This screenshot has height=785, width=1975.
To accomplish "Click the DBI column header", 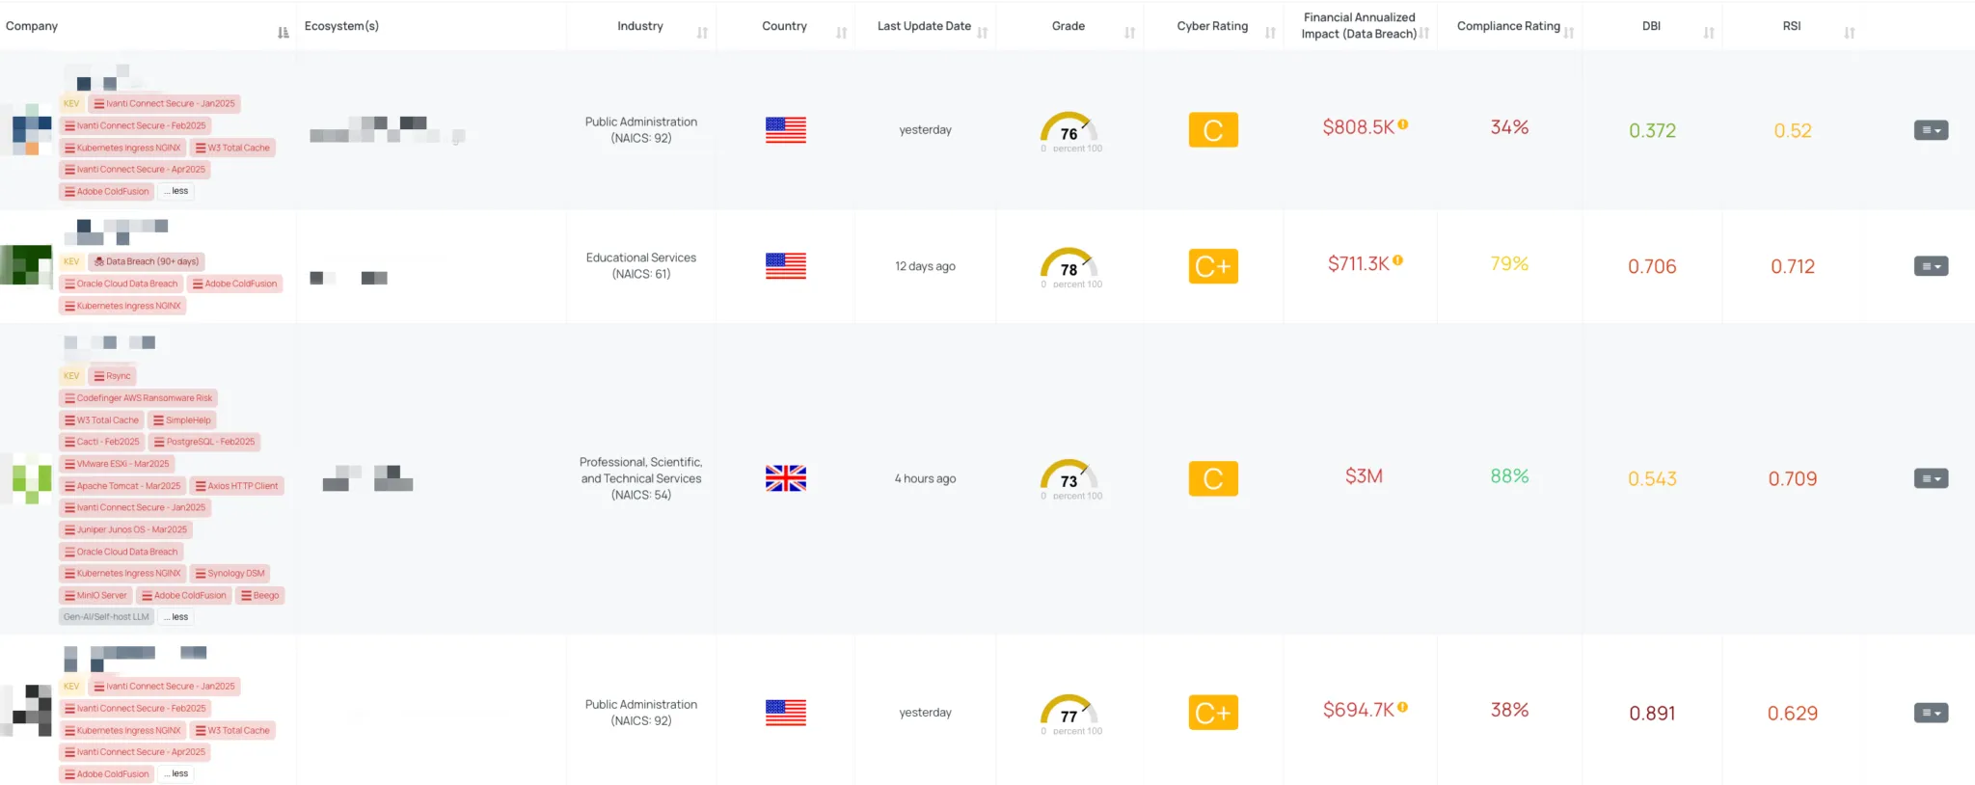I will point(1651,26).
